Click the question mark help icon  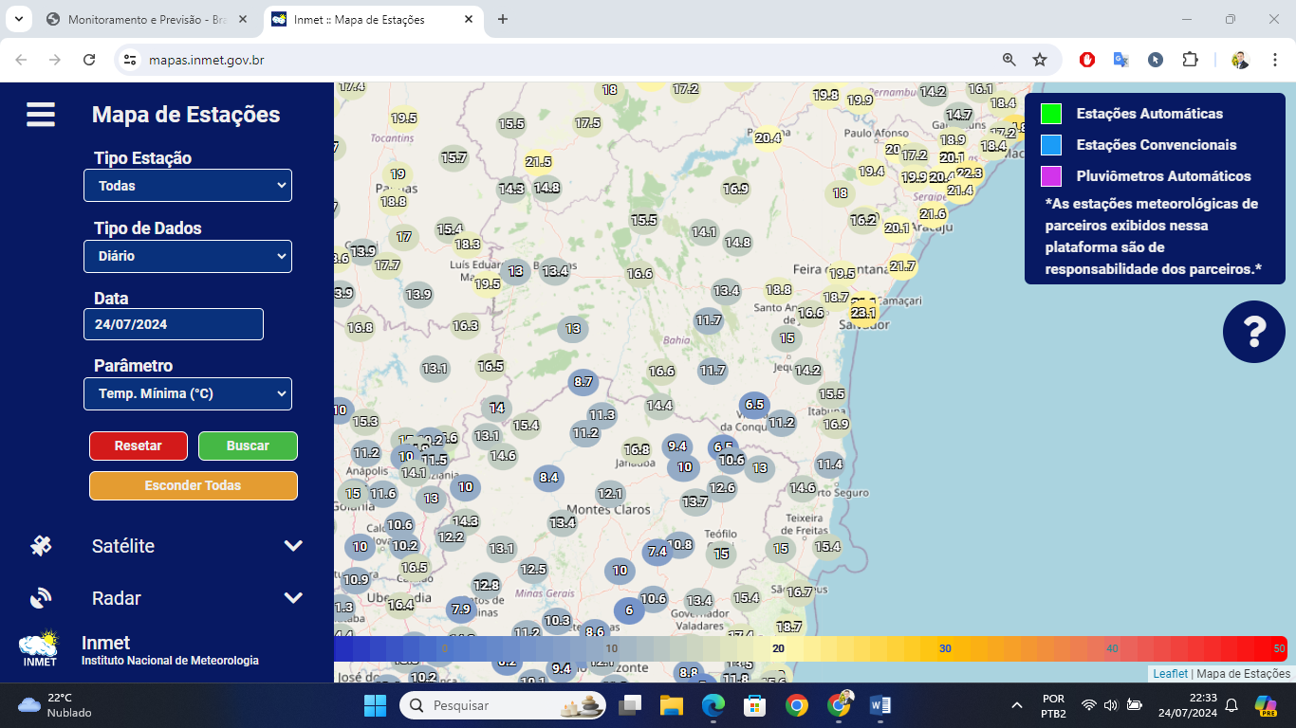[x=1254, y=332]
